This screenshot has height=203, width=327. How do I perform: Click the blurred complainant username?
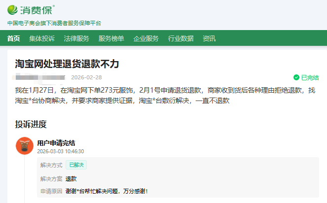[x=40, y=77]
